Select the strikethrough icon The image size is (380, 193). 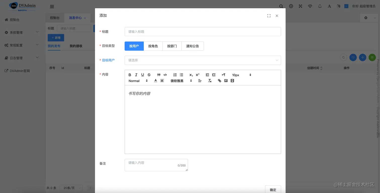(x=149, y=75)
